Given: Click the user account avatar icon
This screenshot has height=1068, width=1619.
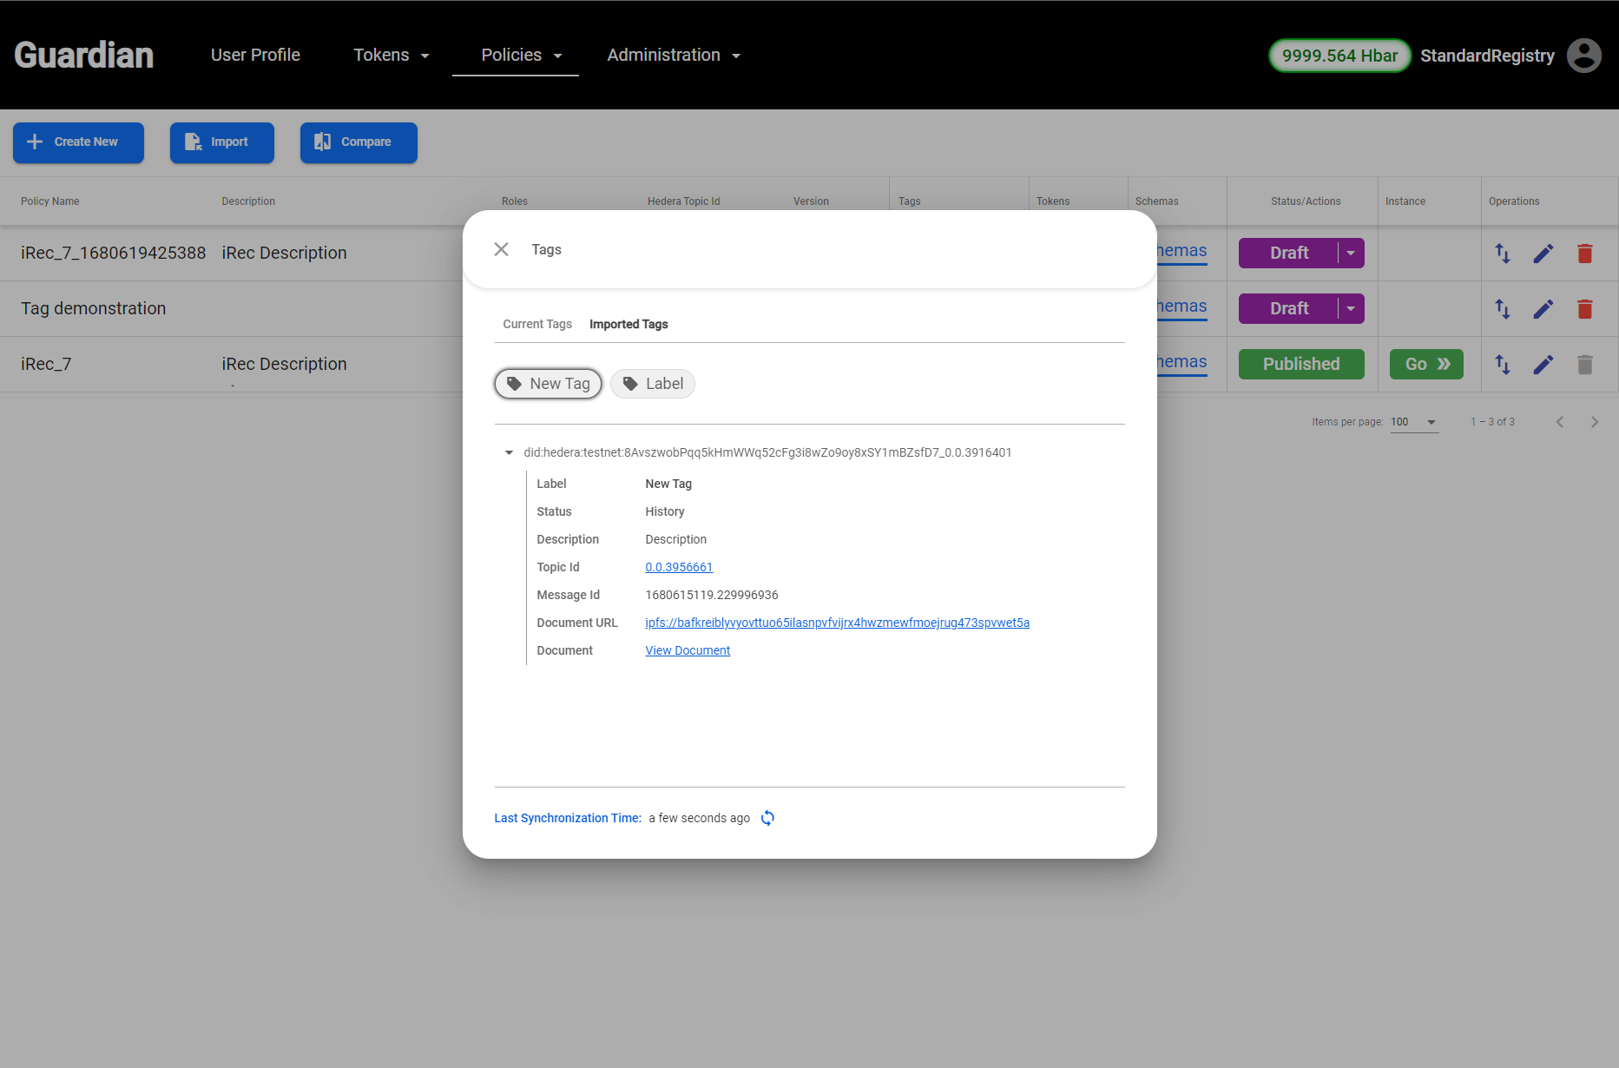Looking at the screenshot, I should point(1583,56).
